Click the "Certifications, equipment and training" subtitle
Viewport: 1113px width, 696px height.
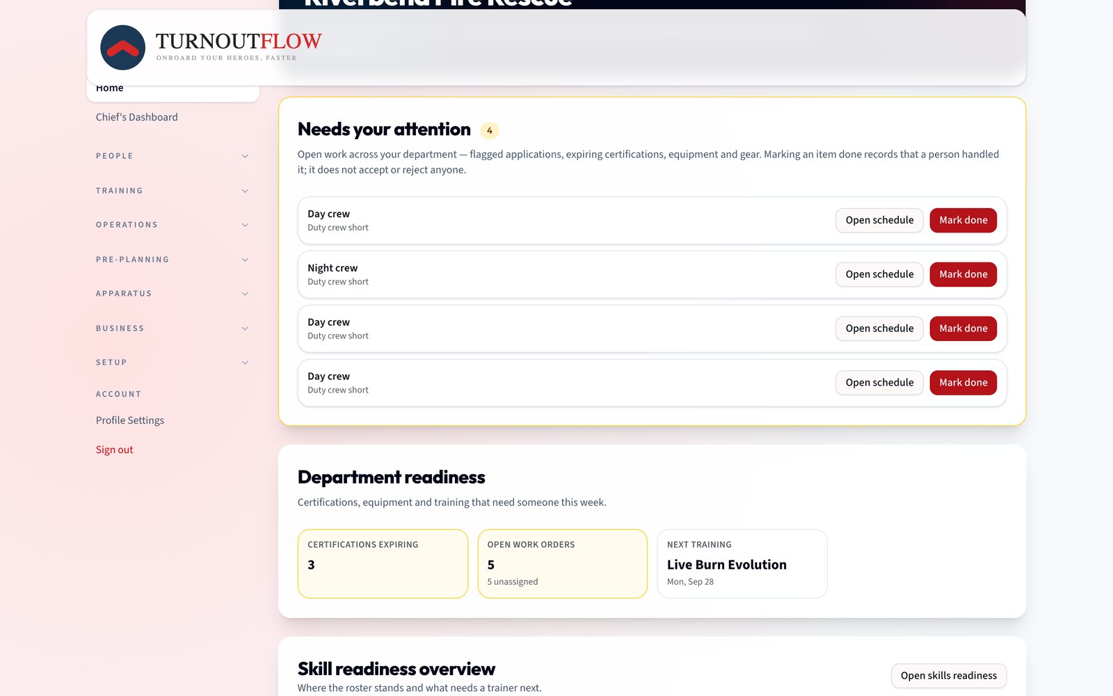tap(452, 503)
